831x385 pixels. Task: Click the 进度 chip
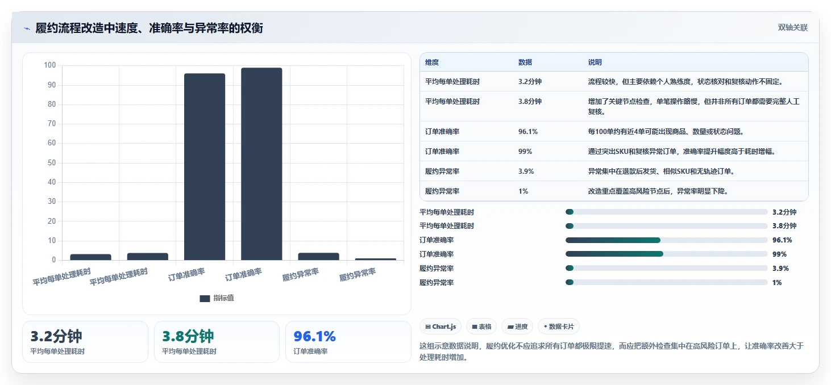[x=517, y=327]
